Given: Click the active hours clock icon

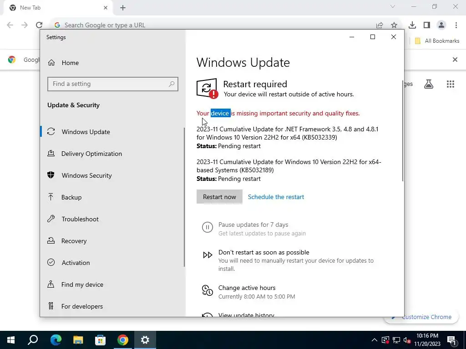Looking at the screenshot, I should coord(208,290).
